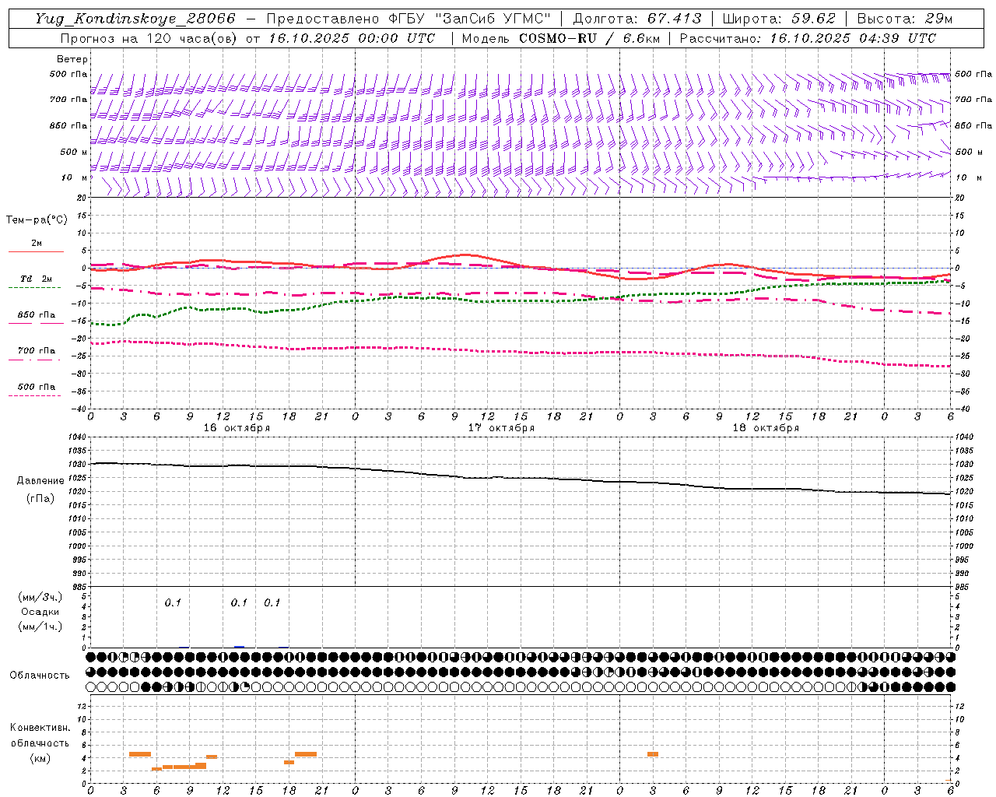Click the 16 октября date label

237,428
